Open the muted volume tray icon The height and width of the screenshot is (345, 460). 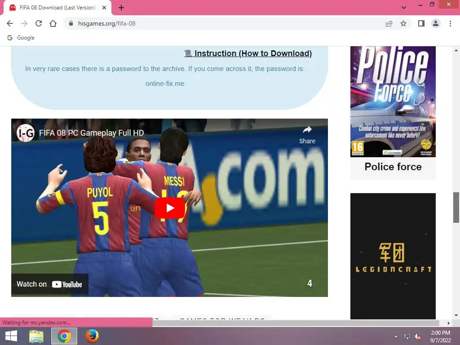tap(418, 336)
